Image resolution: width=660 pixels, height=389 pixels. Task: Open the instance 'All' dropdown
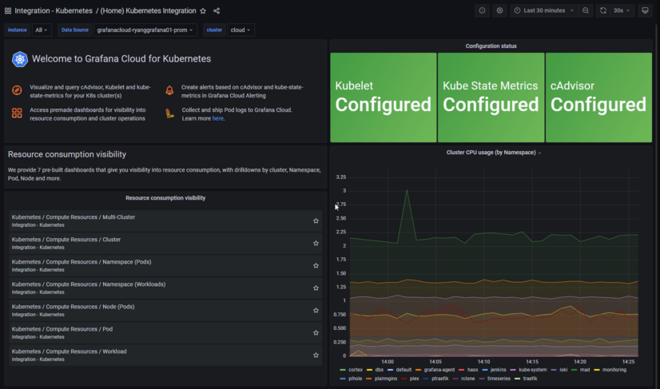[42, 30]
